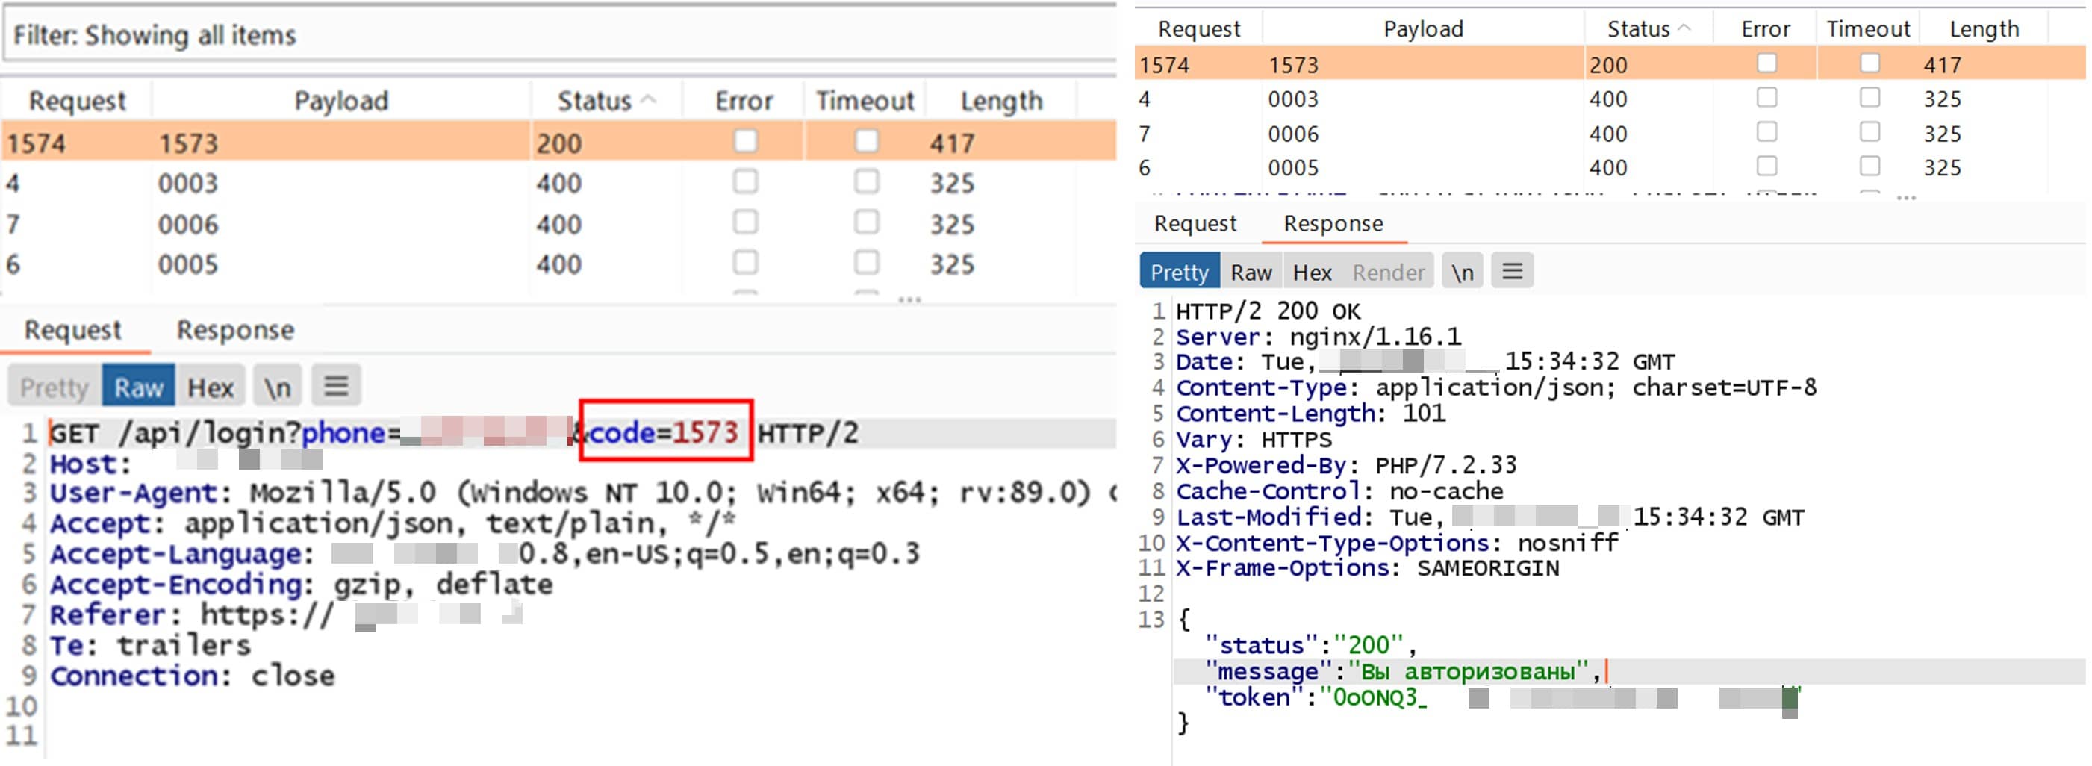Image resolution: width=2092 pixels, height=766 pixels.
Task: Switch right viewer to Pretty view
Action: pos(1179,272)
